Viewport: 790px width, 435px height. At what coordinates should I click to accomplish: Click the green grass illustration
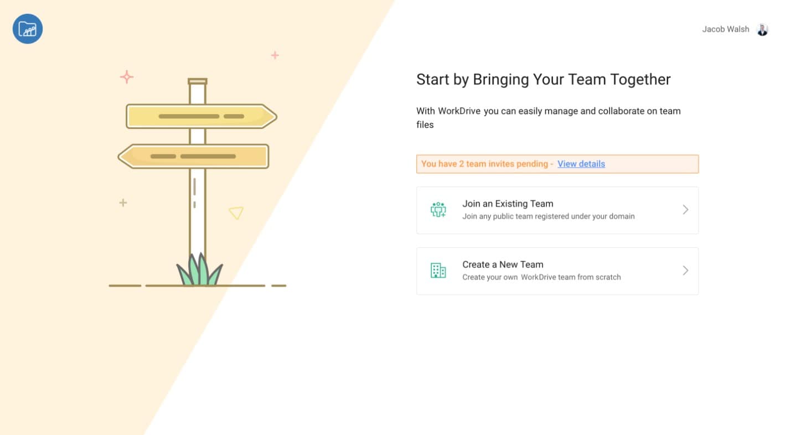tap(199, 271)
